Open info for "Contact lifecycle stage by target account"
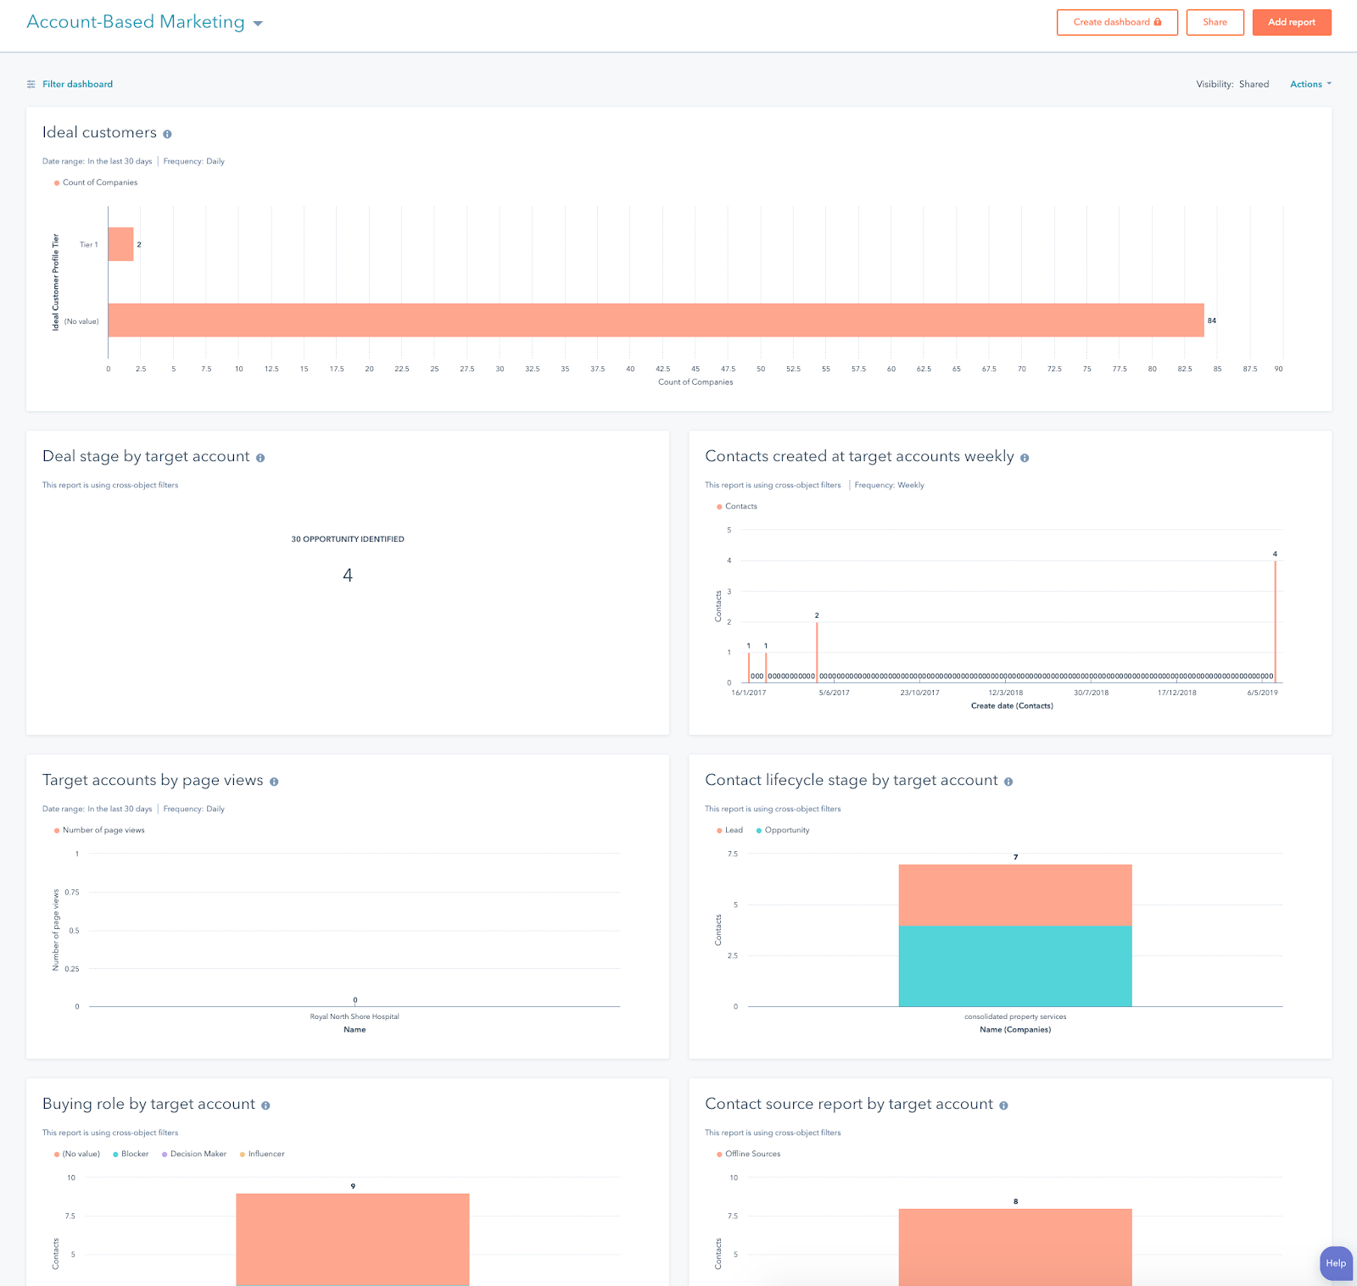Viewport: 1357px width, 1286px height. coord(1008,781)
